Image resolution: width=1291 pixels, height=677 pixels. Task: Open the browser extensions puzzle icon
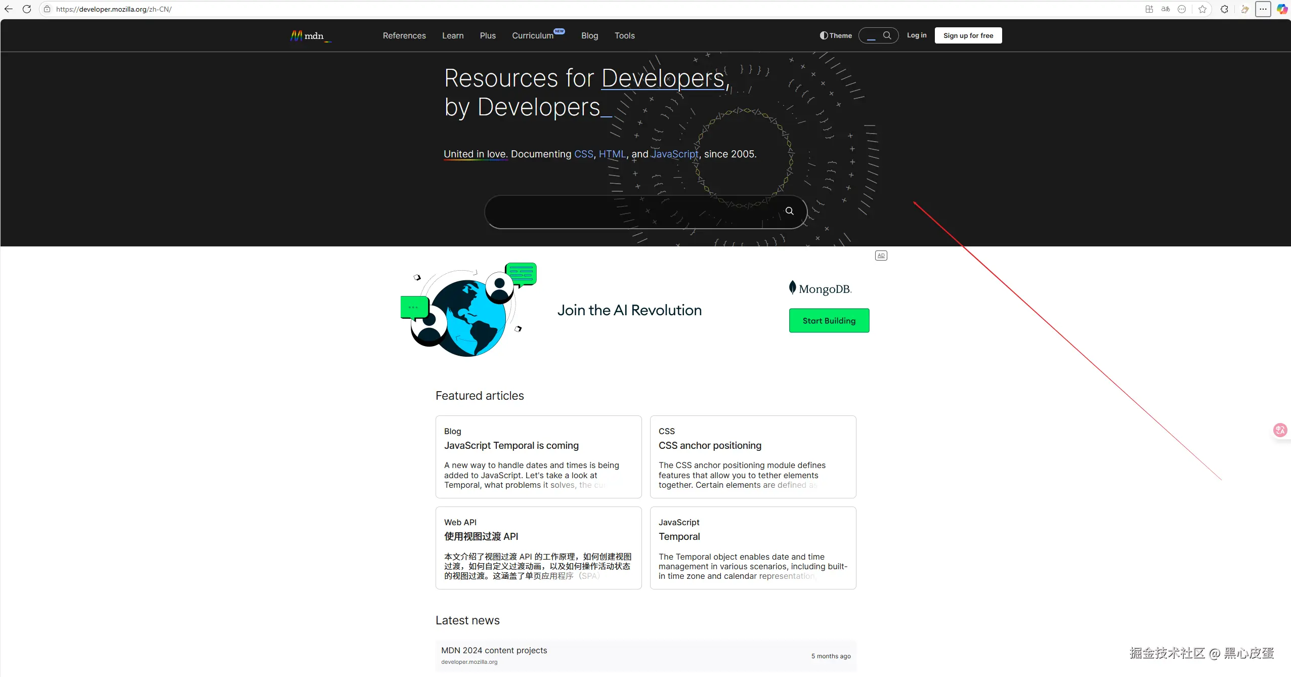(1224, 9)
